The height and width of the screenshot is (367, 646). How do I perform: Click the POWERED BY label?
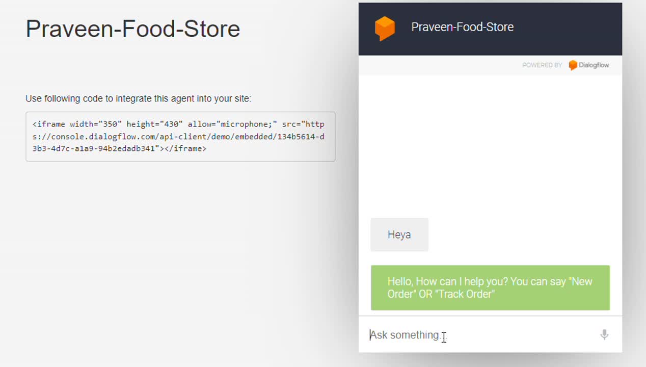click(542, 65)
